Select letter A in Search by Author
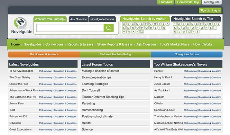This screenshot has width=230, height=135. click(x=124, y=24)
